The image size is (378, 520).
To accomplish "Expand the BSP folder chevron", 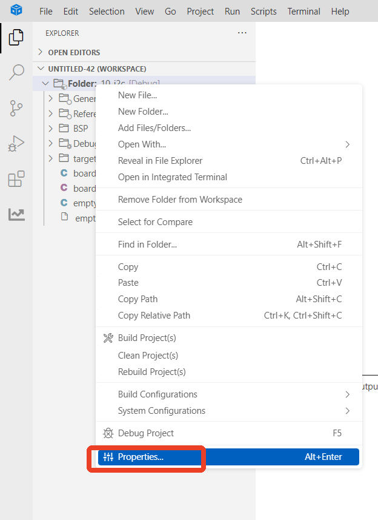I will pyautogui.click(x=51, y=129).
